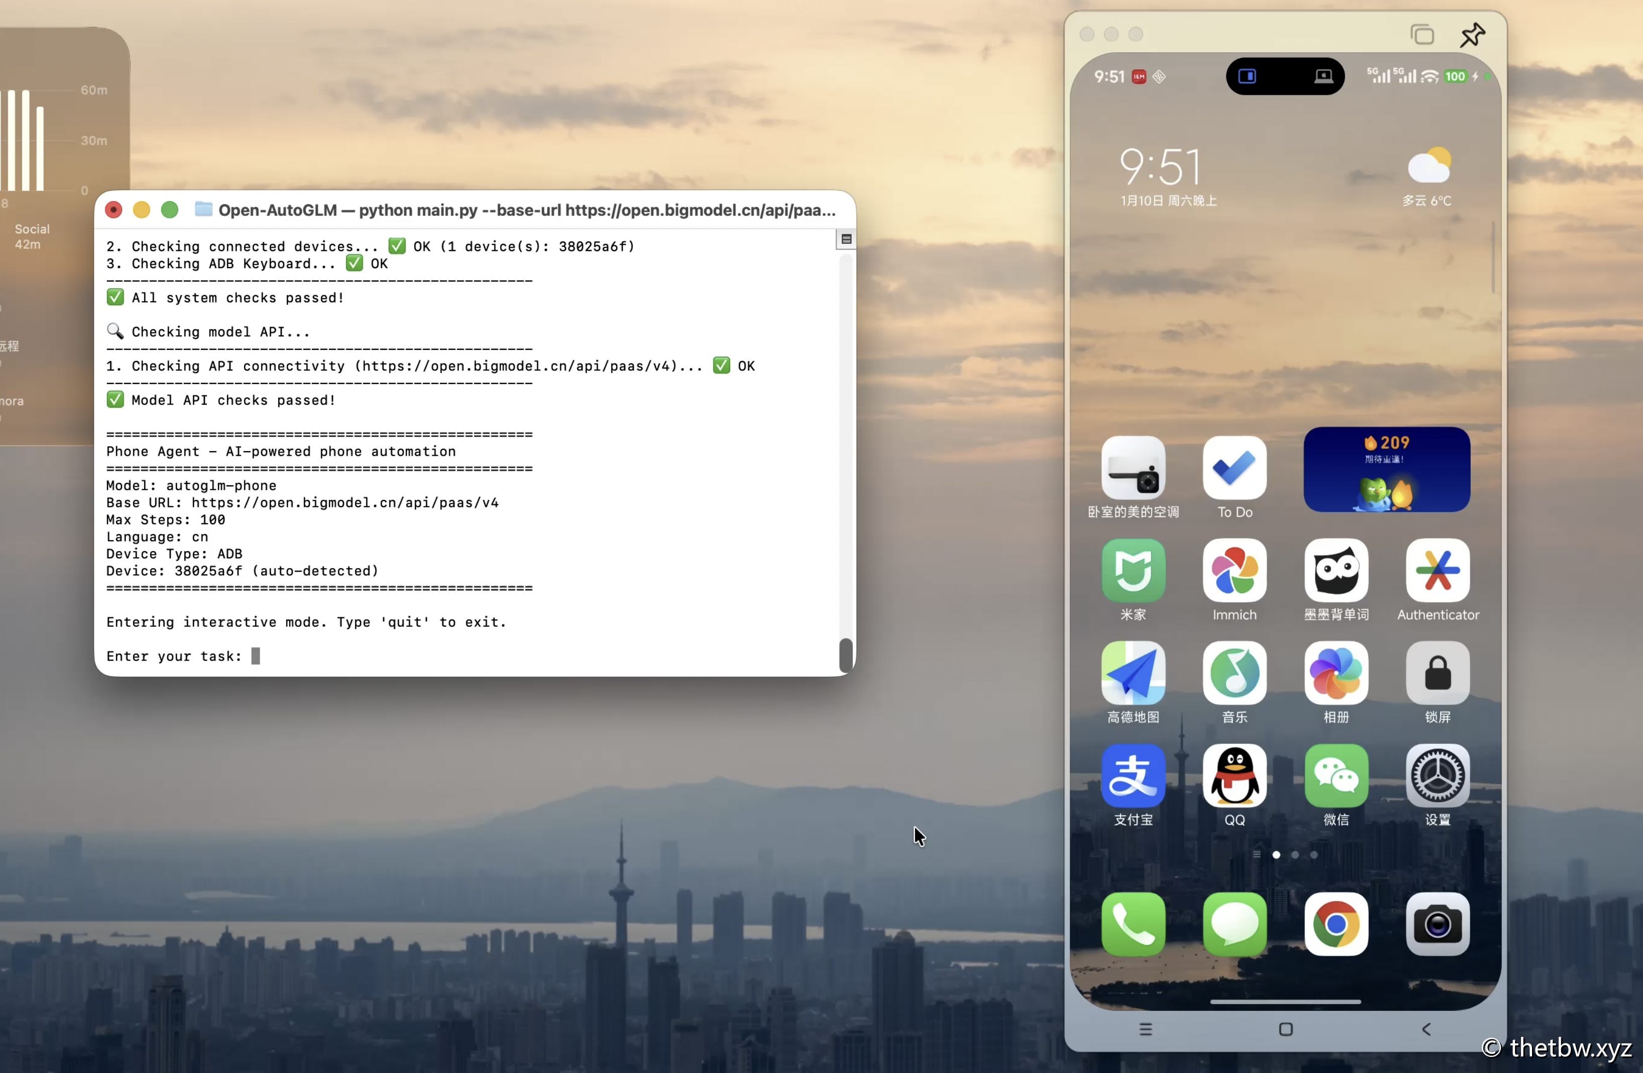Open the Duolingo 209 streak widget
The height and width of the screenshot is (1073, 1643).
point(1386,470)
